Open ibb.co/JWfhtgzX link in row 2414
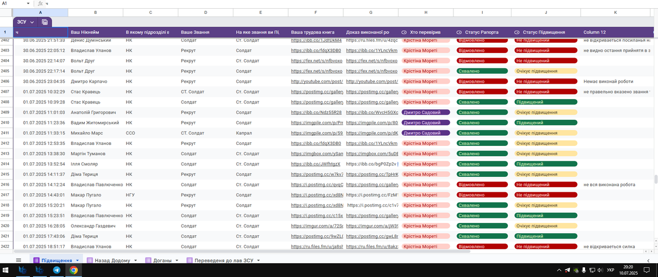Viewport: 658px width, 277px height. point(316,164)
